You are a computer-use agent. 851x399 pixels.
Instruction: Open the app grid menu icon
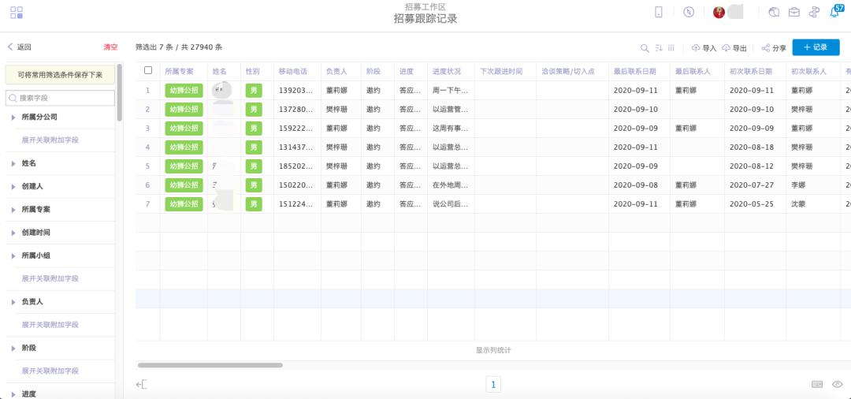[x=17, y=13]
